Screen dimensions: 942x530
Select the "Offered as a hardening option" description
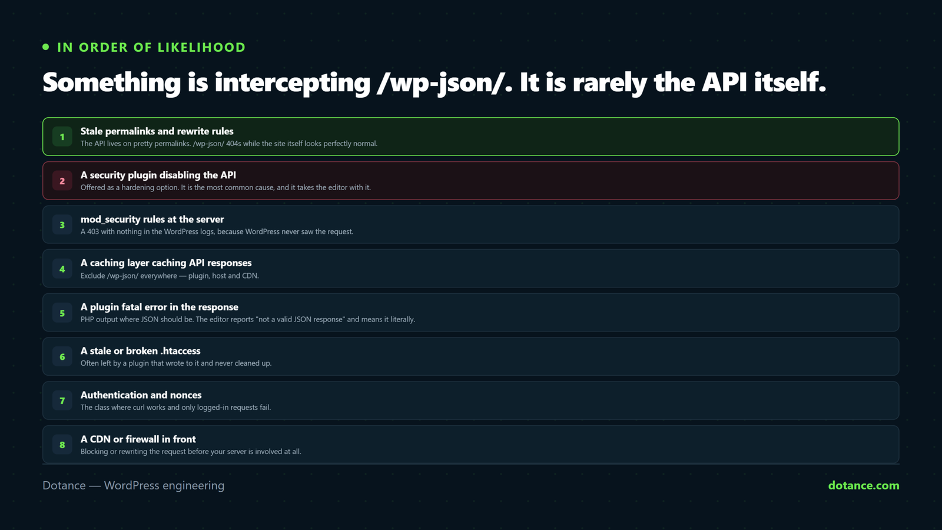click(x=226, y=188)
